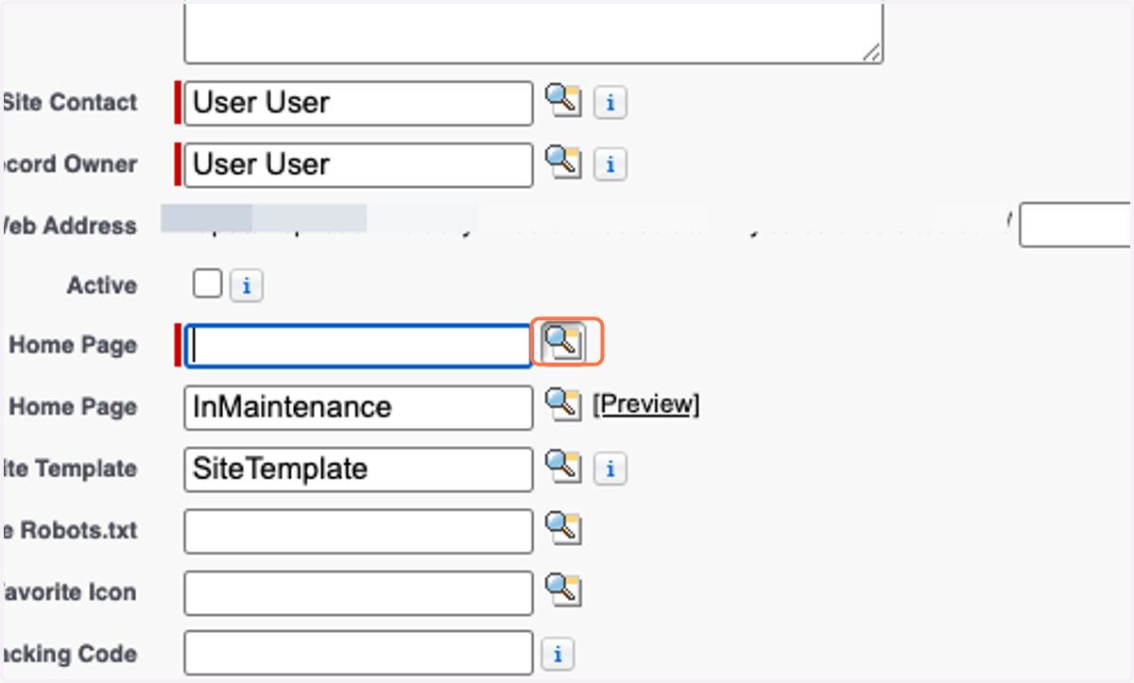Click the Record Owner input field

pos(358,164)
